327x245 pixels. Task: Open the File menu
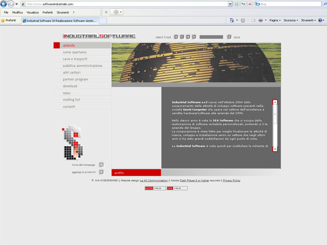(6, 13)
